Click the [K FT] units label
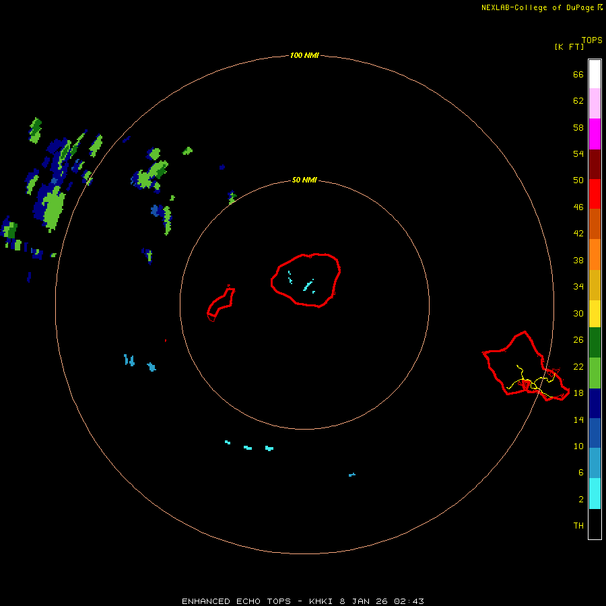Viewport: 606px width, 606px height. (x=569, y=46)
